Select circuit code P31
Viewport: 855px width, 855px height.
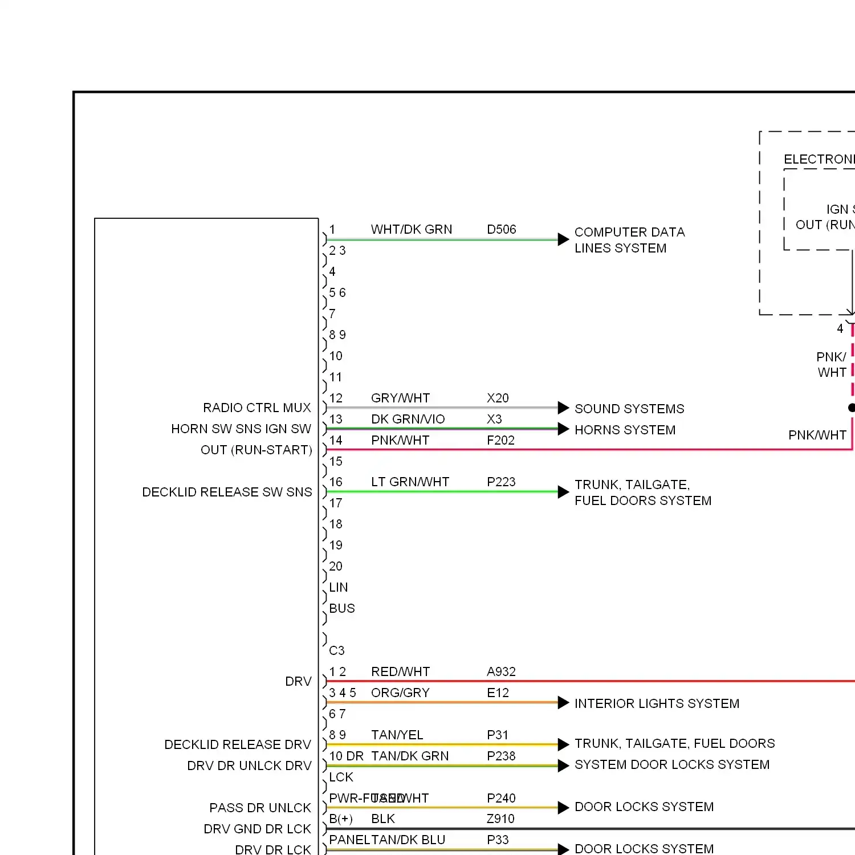497,735
